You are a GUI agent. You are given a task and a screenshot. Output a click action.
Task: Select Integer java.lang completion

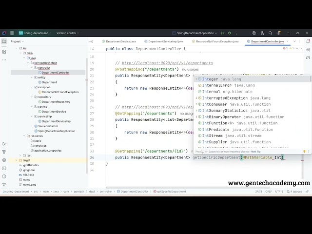(x=252, y=79)
